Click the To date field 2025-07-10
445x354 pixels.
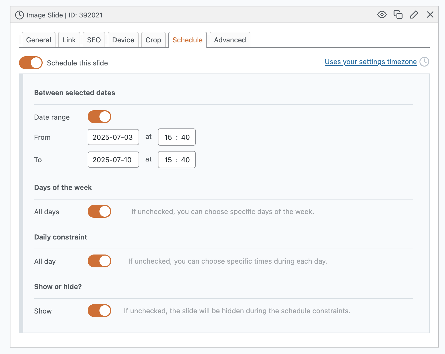pyautogui.click(x=113, y=160)
